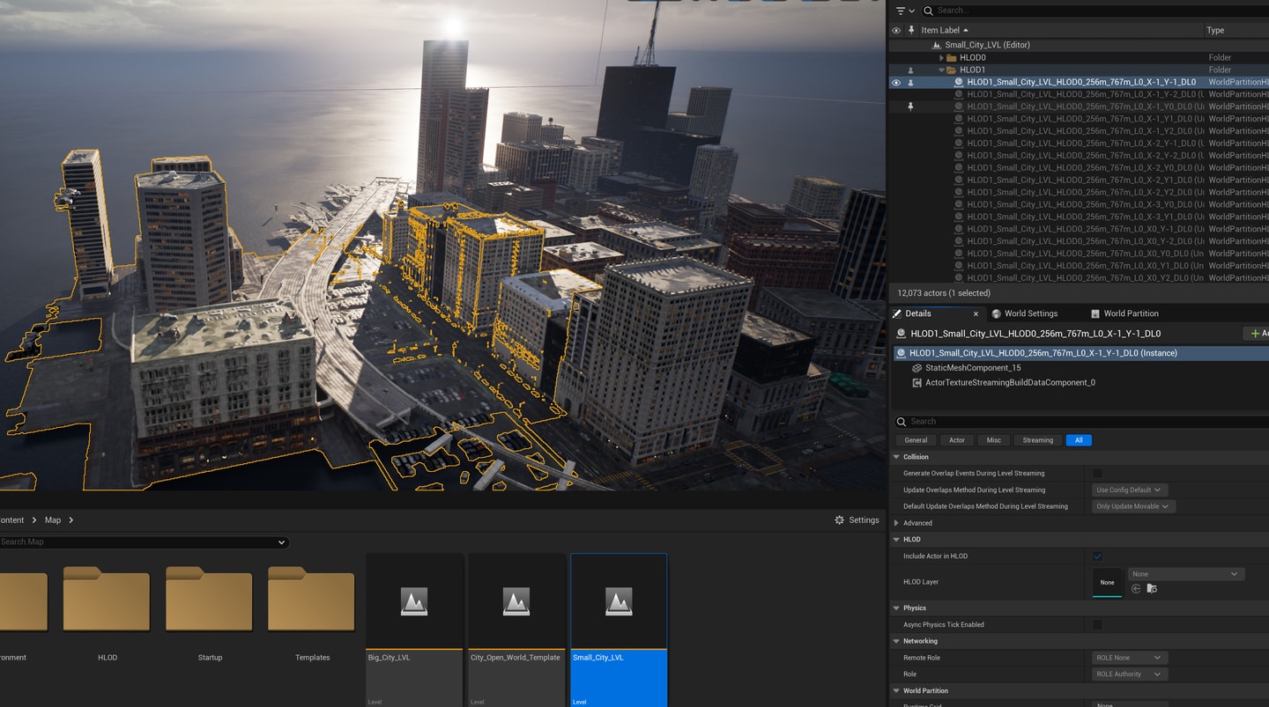Select HLOD1 X-2_Y2_DL0 actor in Outliner
This screenshot has width=1269, height=707.
tap(1085, 192)
